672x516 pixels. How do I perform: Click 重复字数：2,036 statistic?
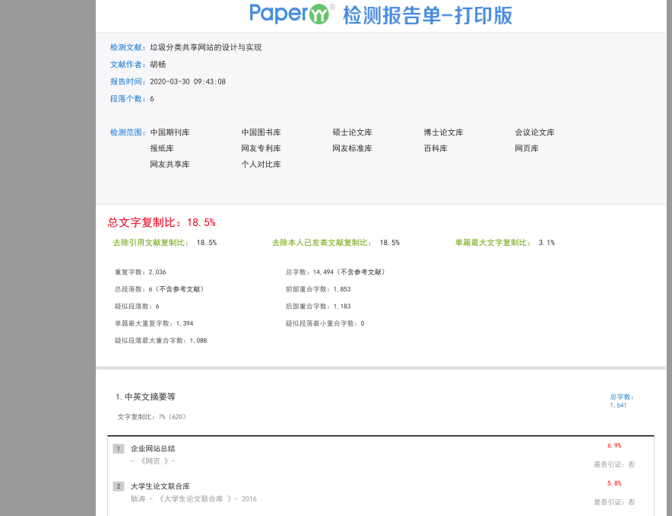pyautogui.click(x=140, y=272)
